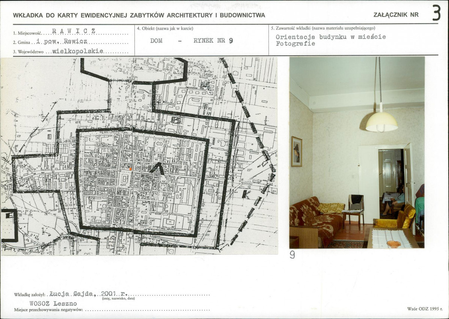Click the handwritten 9 below the photo
The image size is (449, 319).
(x=292, y=255)
